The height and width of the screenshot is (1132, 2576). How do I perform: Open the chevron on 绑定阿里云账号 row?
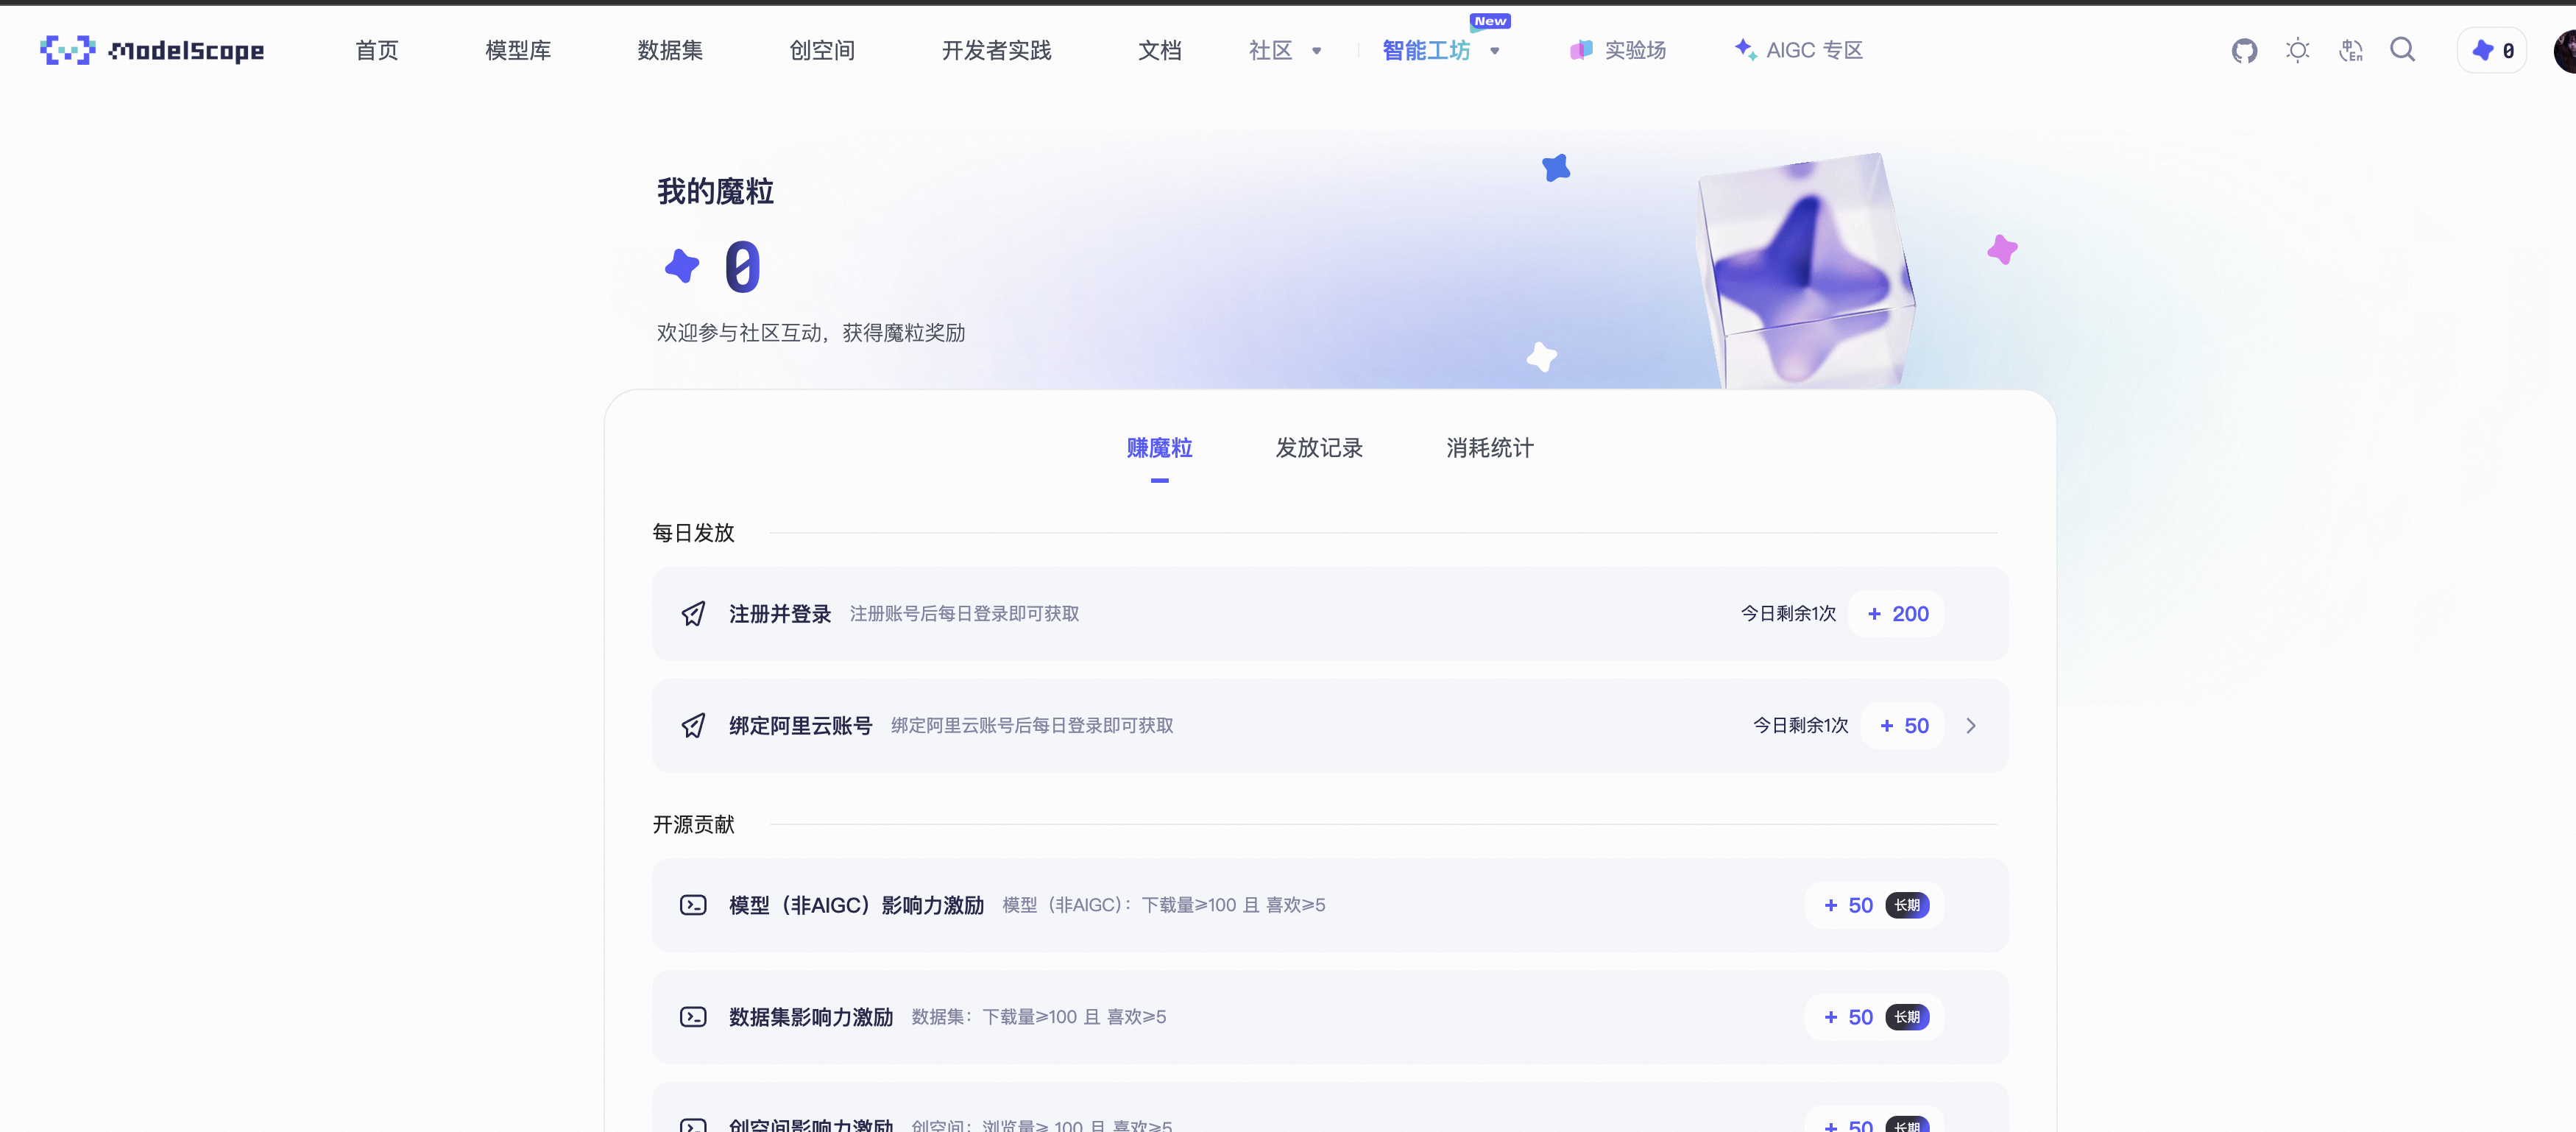pos(1971,726)
